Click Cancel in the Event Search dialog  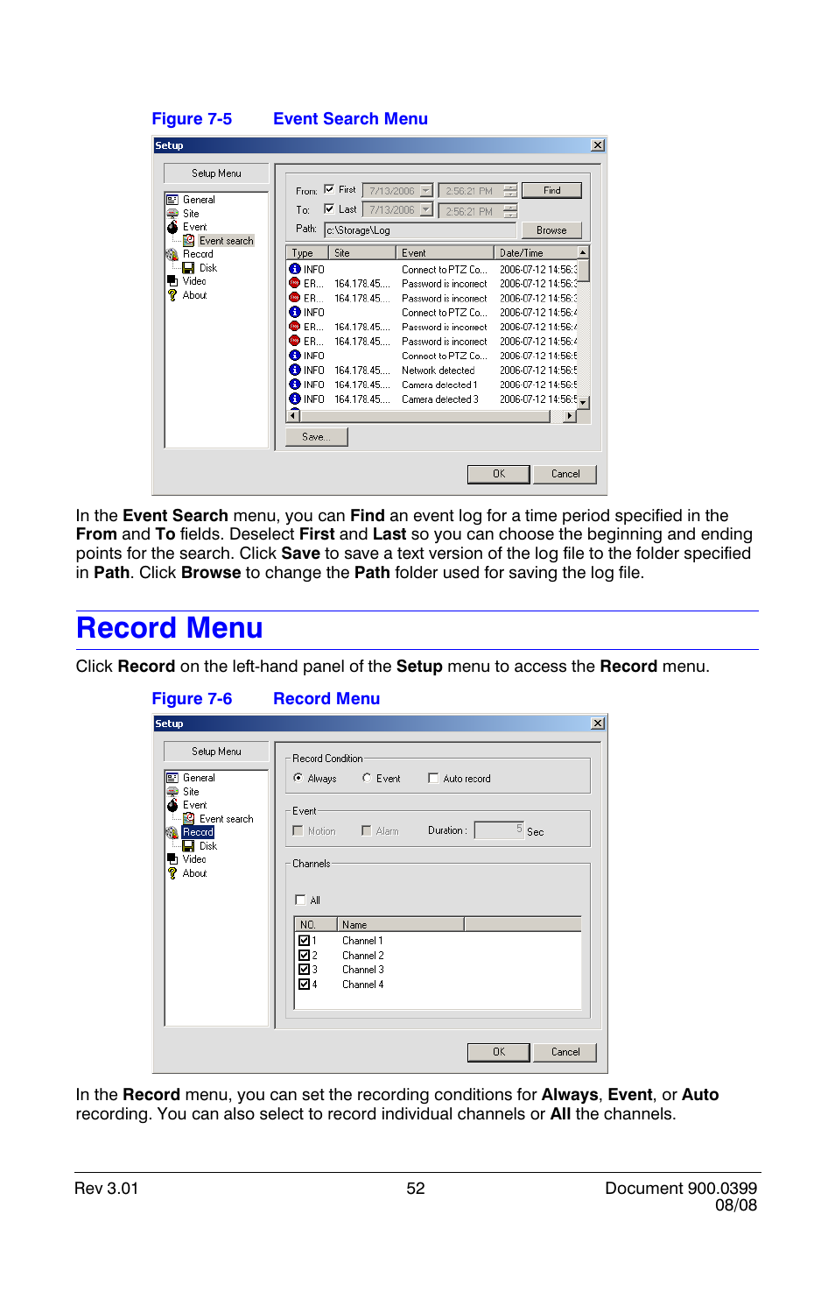[x=565, y=474]
